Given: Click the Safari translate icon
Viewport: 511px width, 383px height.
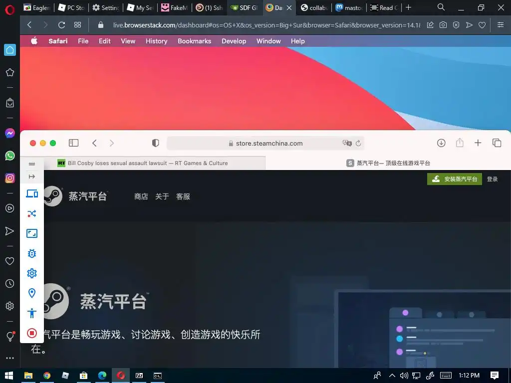Looking at the screenshot, I should pyautogui.click(x=347, y=143).
